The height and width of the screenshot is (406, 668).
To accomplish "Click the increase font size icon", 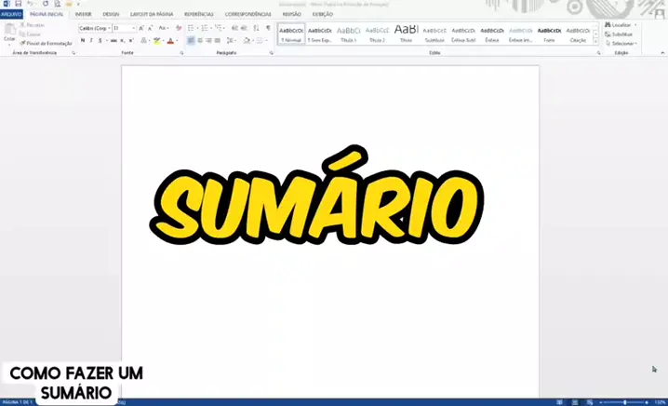I will point(140,29).
